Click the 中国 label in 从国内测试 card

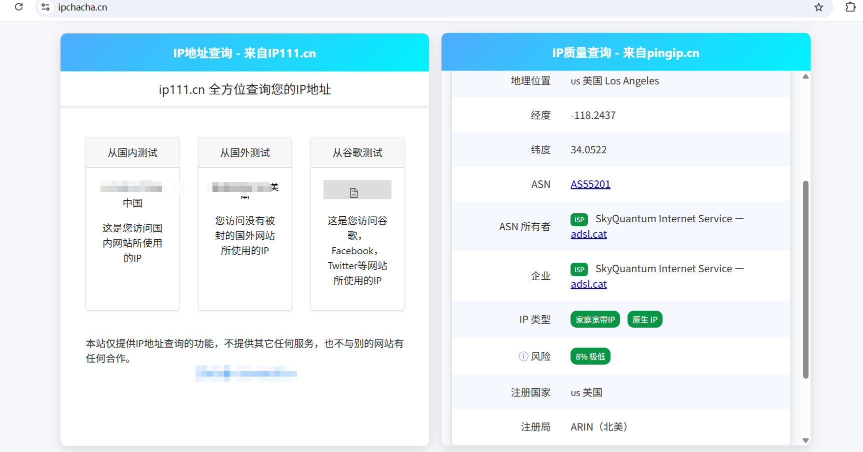coord(132,203)
